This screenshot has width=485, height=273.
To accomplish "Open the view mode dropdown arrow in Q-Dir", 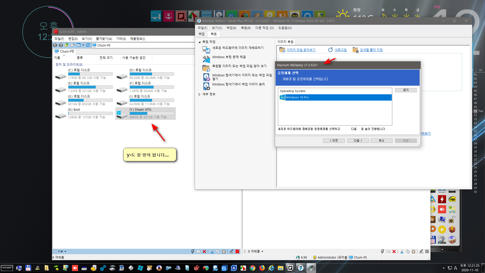I will (83, 45).
